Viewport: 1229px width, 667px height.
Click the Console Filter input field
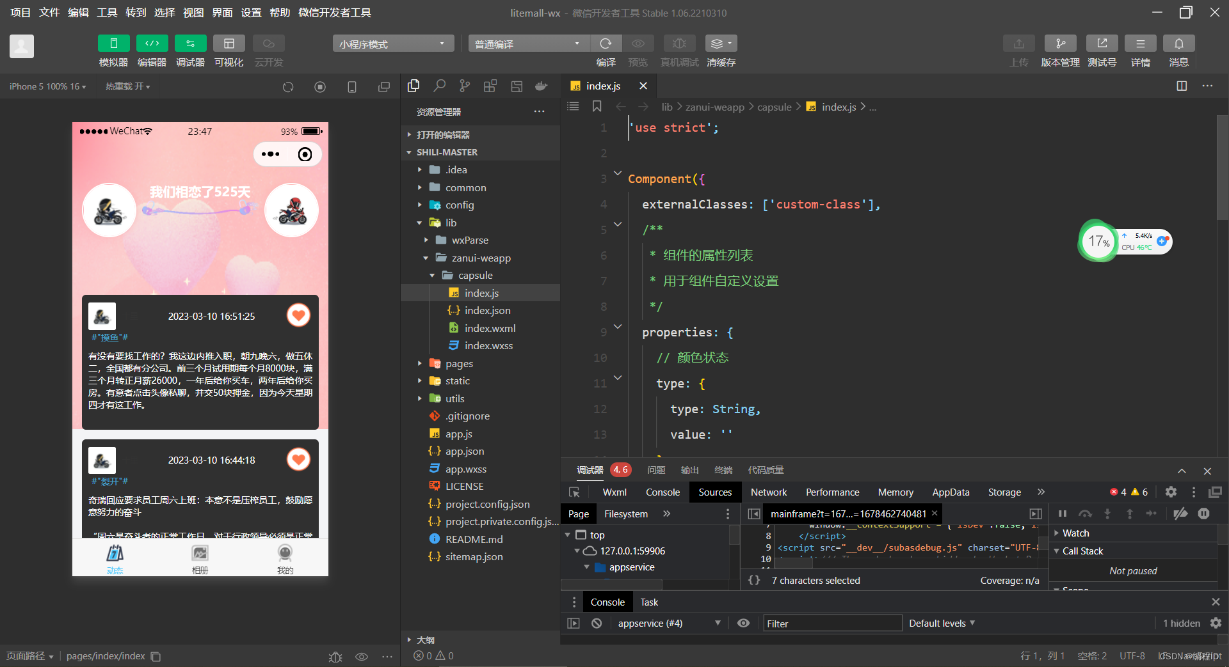(x=832, y=624)
